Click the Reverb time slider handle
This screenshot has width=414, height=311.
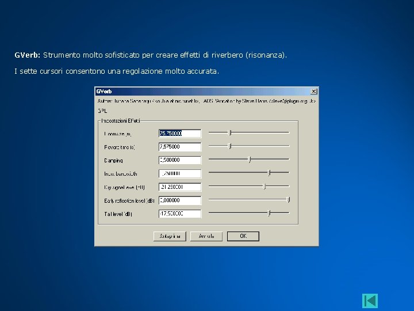pos(229,146)
